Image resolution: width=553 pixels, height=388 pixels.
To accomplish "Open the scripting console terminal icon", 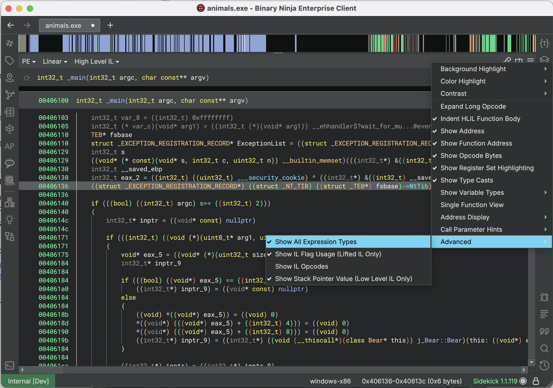I will pos(10,366).
